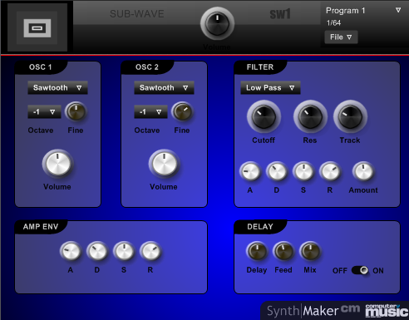Open OSC 2 Octave dropdown
Viewport: 409px width, 320px height.
pos(150,112)
